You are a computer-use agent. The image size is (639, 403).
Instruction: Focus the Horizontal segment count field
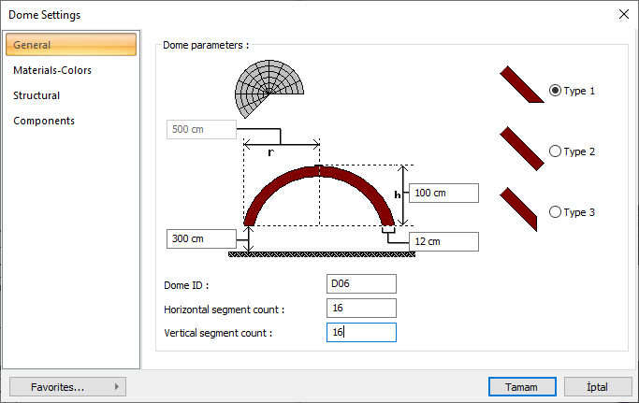point(361,309)
